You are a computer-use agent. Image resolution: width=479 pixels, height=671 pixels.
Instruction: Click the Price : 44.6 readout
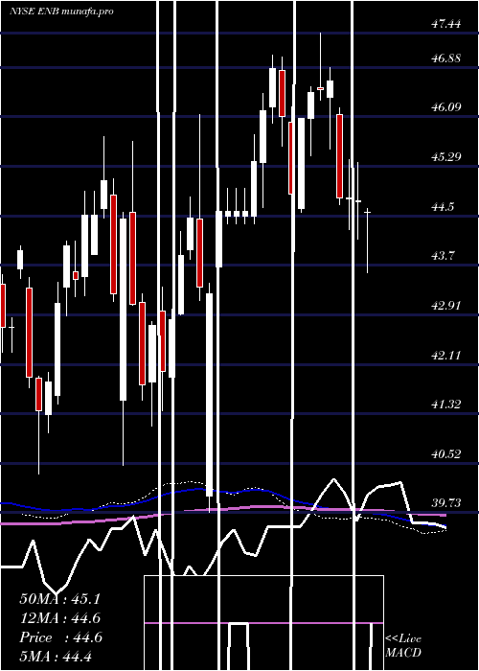click(61, 637)
